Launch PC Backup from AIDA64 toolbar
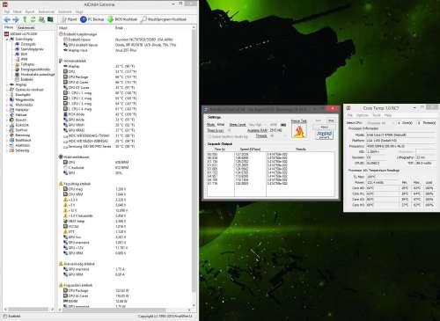The height and width of the screenshot is (321, 440). (92, 19)
